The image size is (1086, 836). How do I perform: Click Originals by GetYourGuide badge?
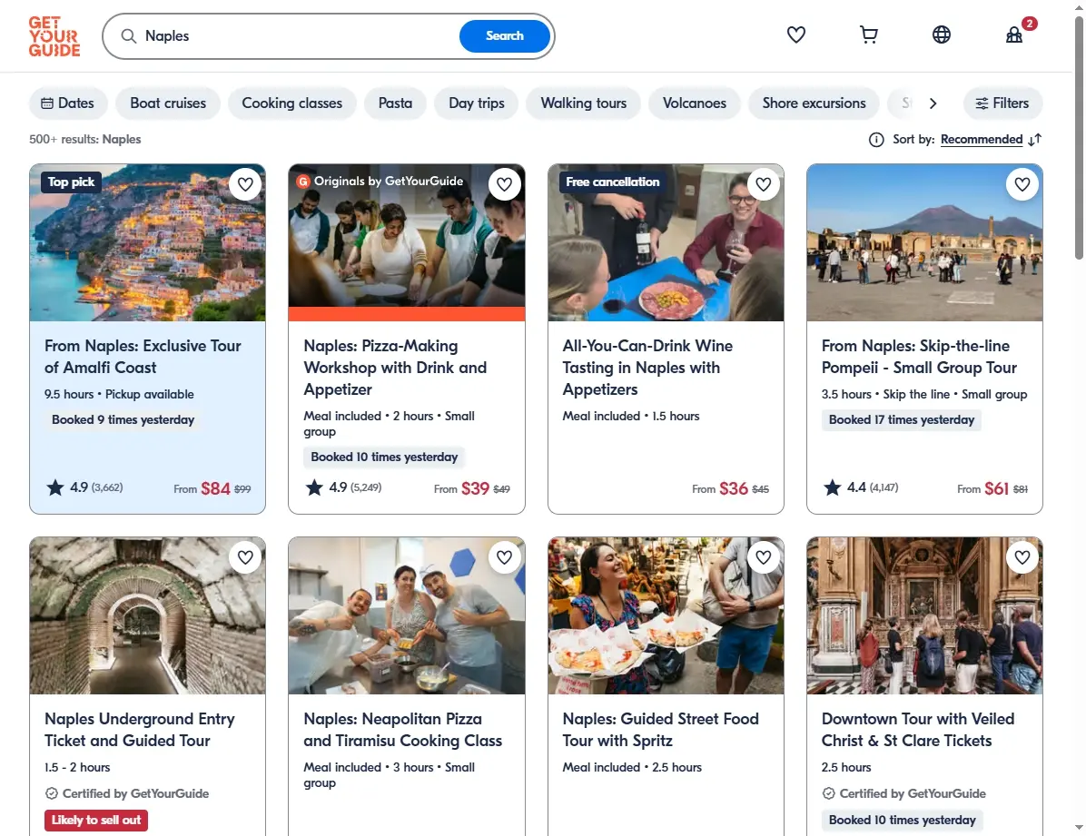380,182
